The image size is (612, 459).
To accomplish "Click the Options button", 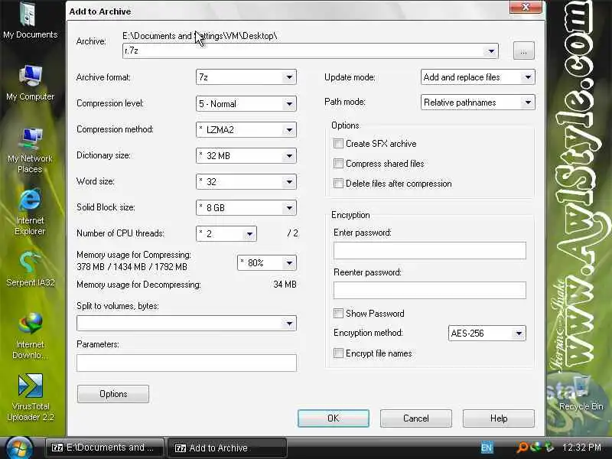I will (113, 394).
